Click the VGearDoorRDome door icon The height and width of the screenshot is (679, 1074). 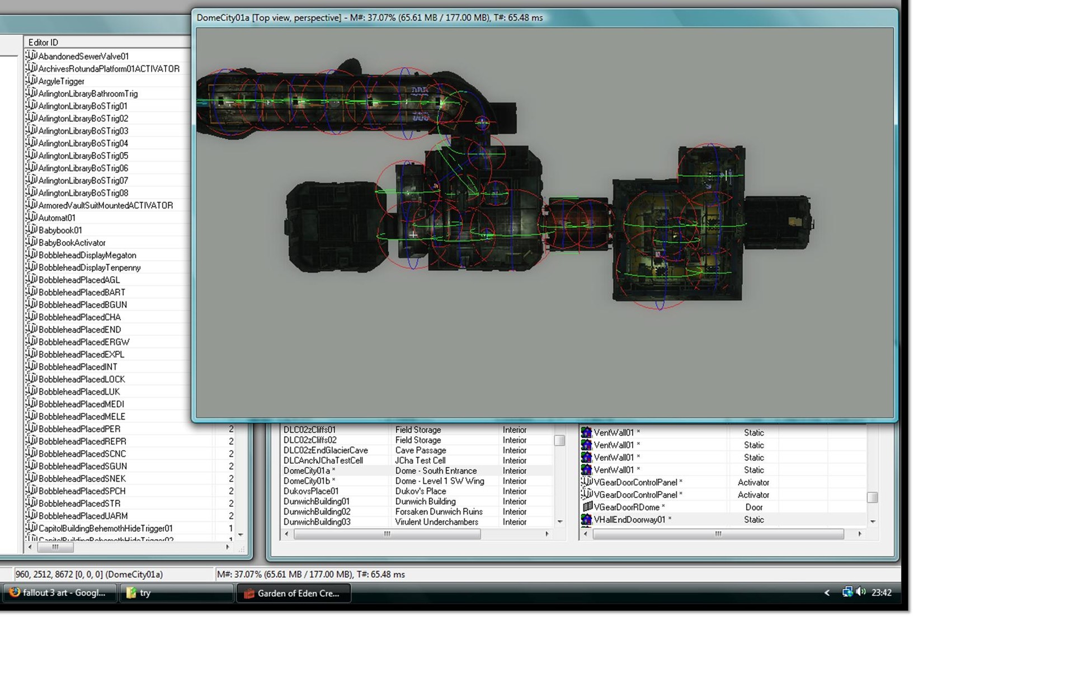pyautogui.click(x=587, y=507)
